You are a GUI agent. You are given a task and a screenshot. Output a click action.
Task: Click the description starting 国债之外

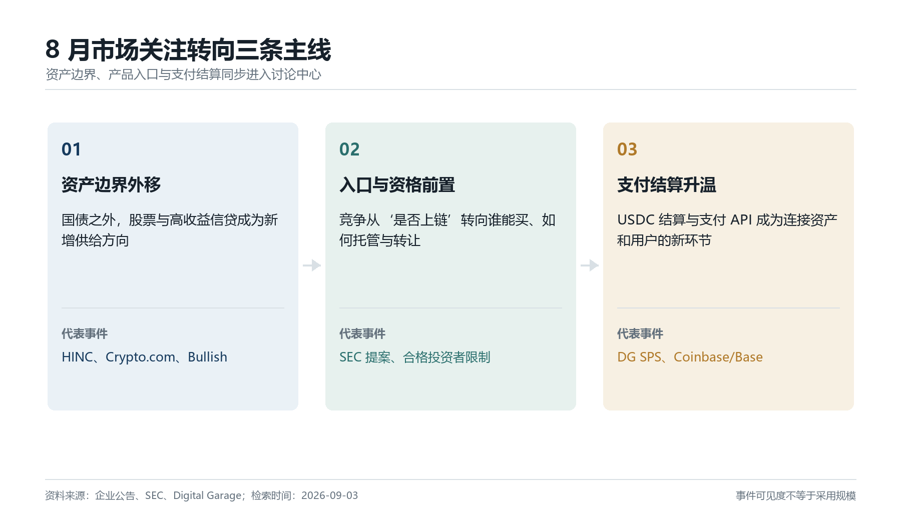click(x=170, y=230)
